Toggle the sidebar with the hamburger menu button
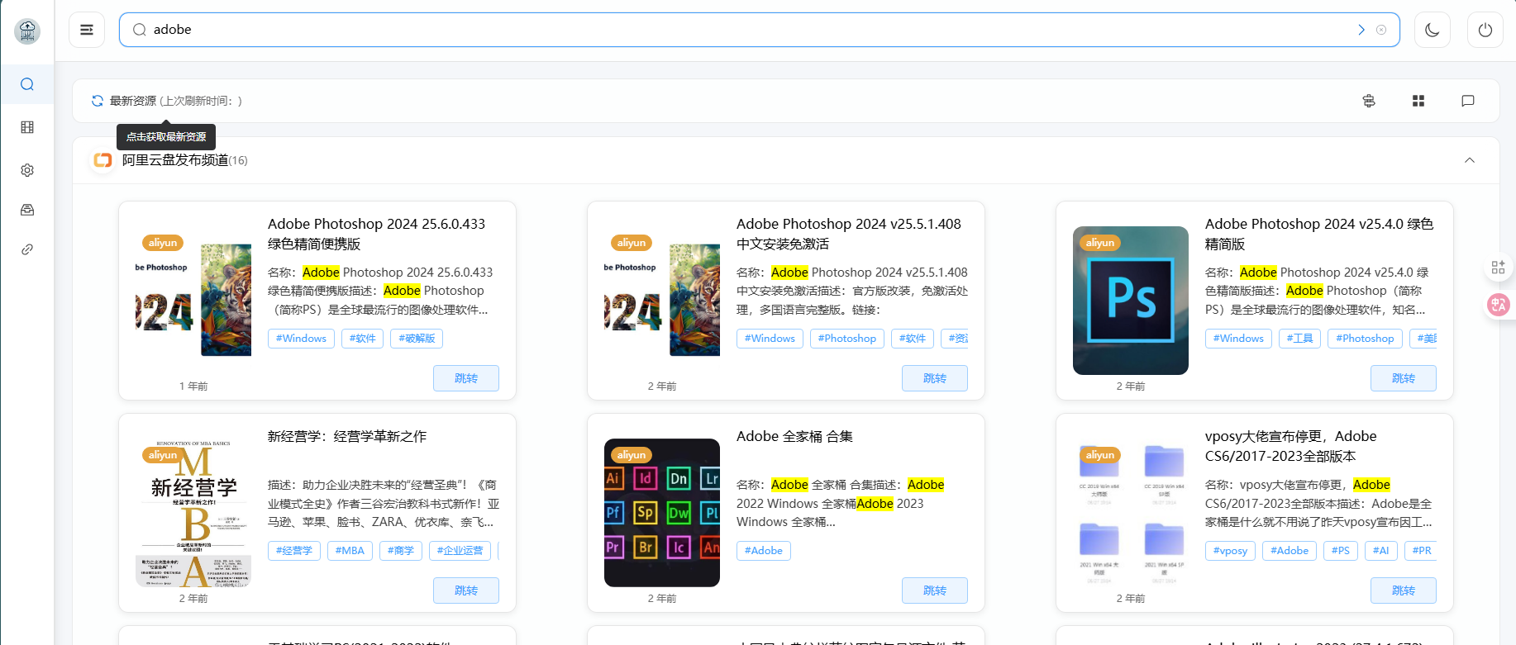 pos(87,30)
